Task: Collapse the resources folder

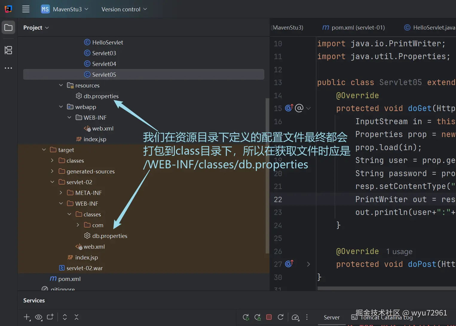Action: [61, 85]
